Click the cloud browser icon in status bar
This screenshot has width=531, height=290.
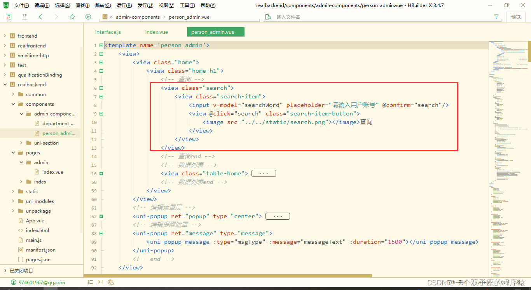click(x=111, y=282)
